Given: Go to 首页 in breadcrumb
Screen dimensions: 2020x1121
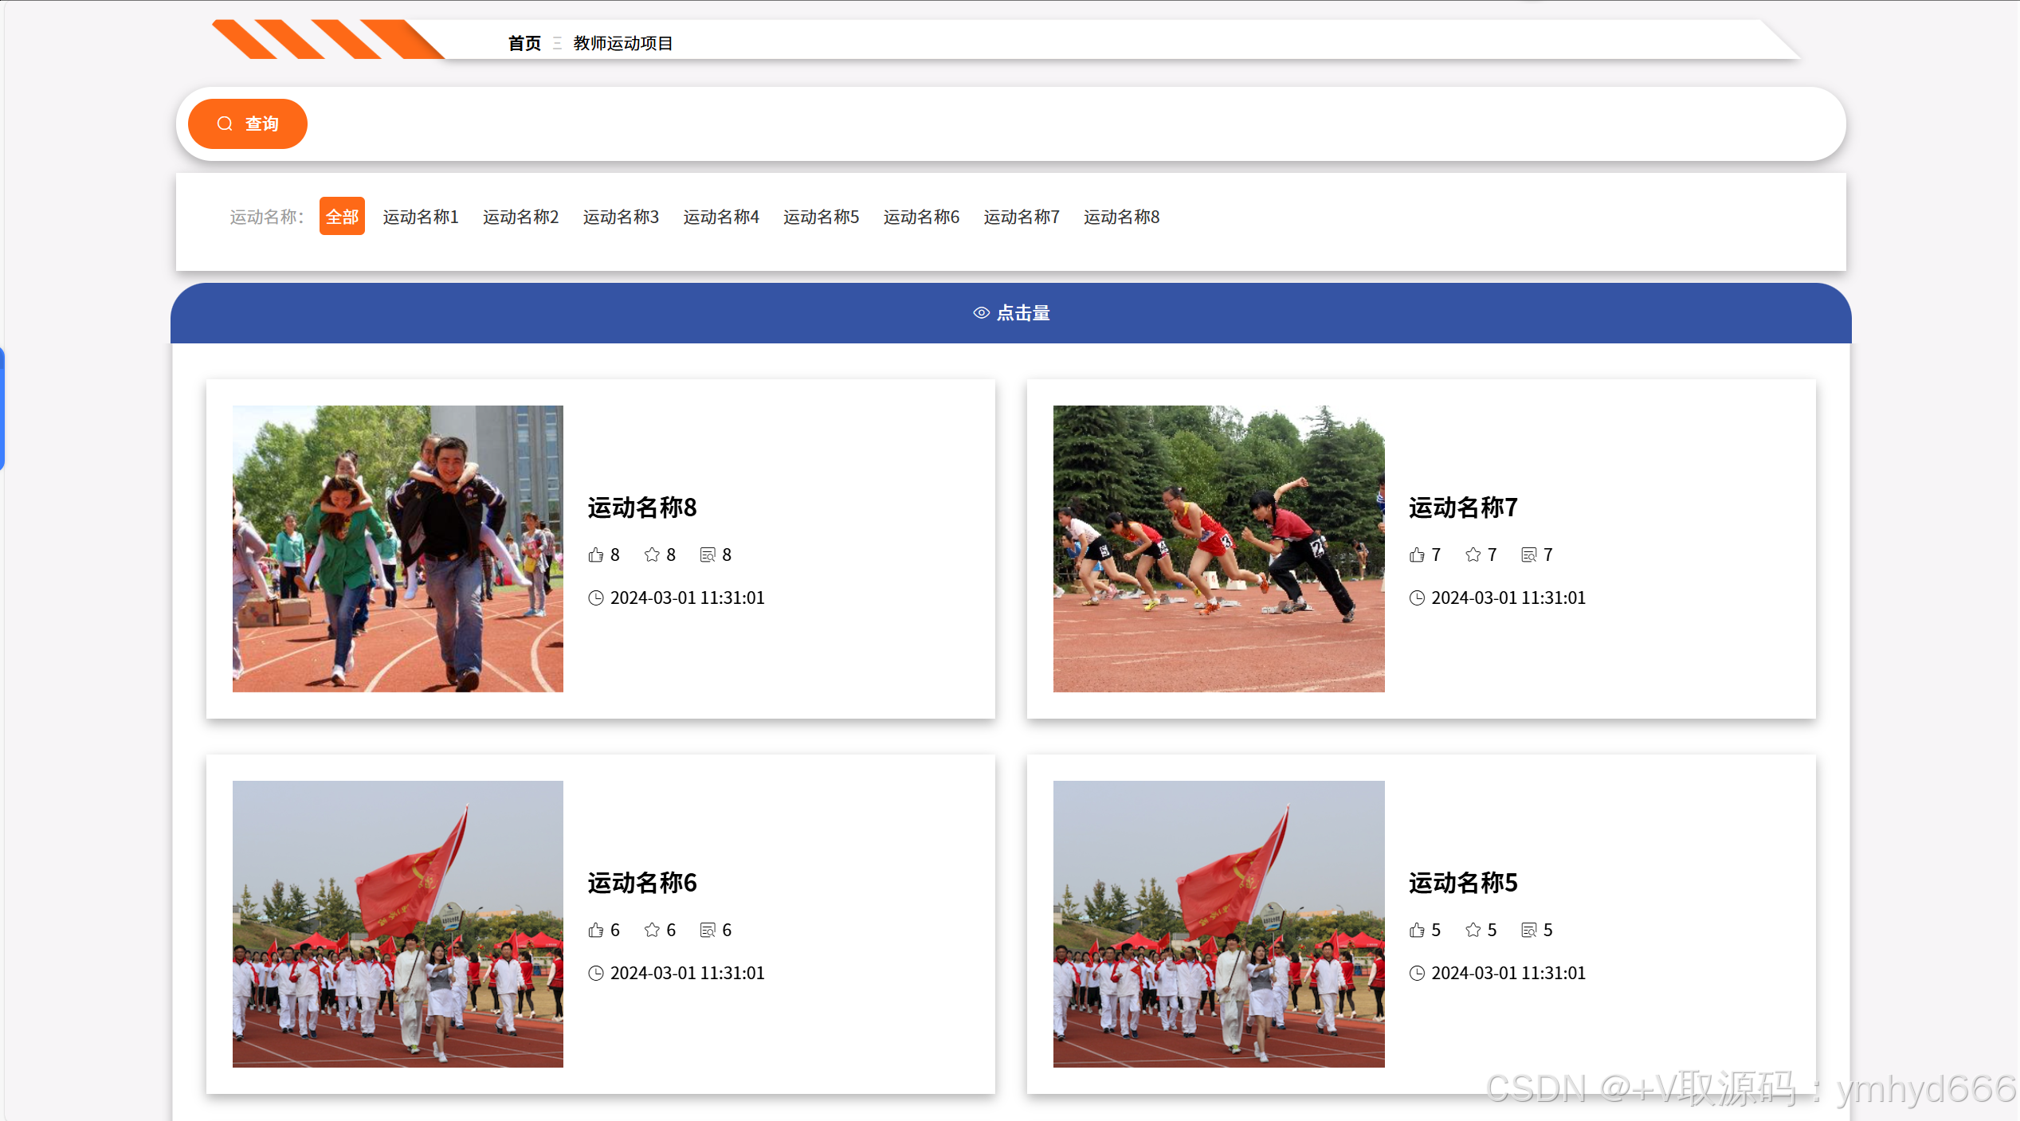Looking at the screenshot, I should 524,43.
